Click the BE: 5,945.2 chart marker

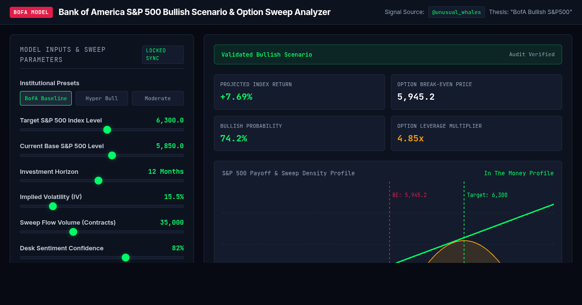tap(409, 195)
